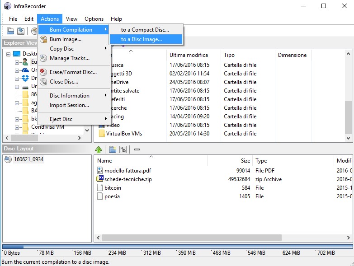This screenshot has height=266, width=354.
Task: Expand the OneDrive tree node
Action: [17, 70]
